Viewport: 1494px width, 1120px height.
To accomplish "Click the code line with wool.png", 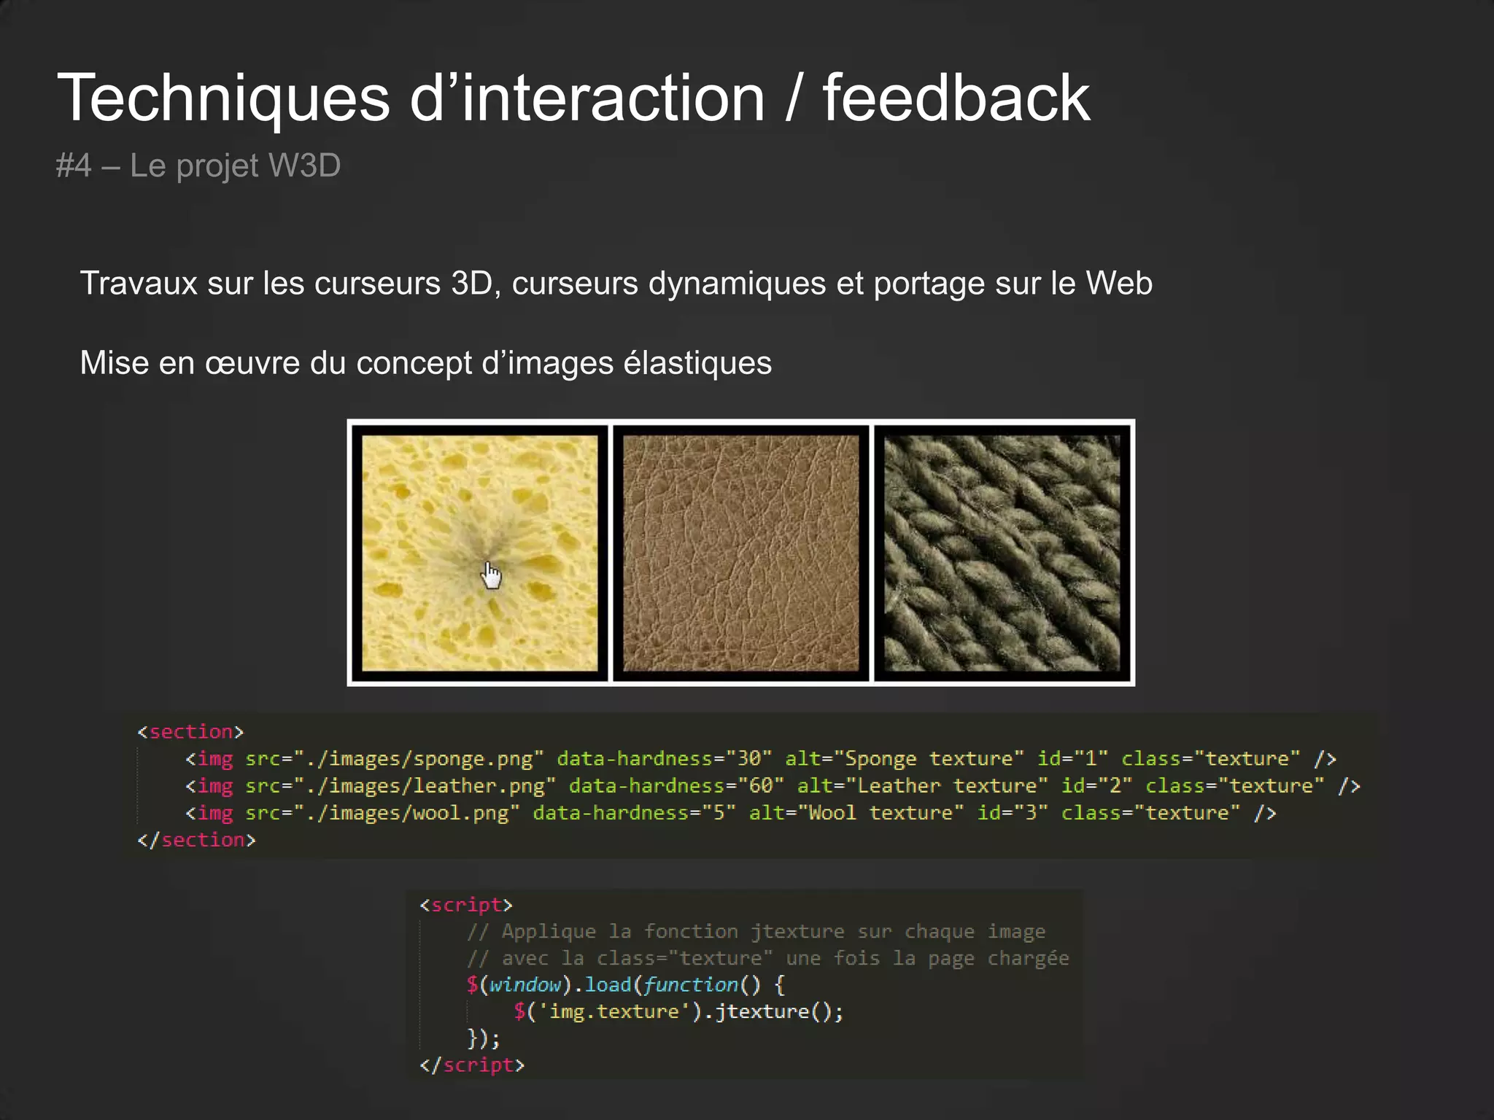I will click(x=731, y=813).
